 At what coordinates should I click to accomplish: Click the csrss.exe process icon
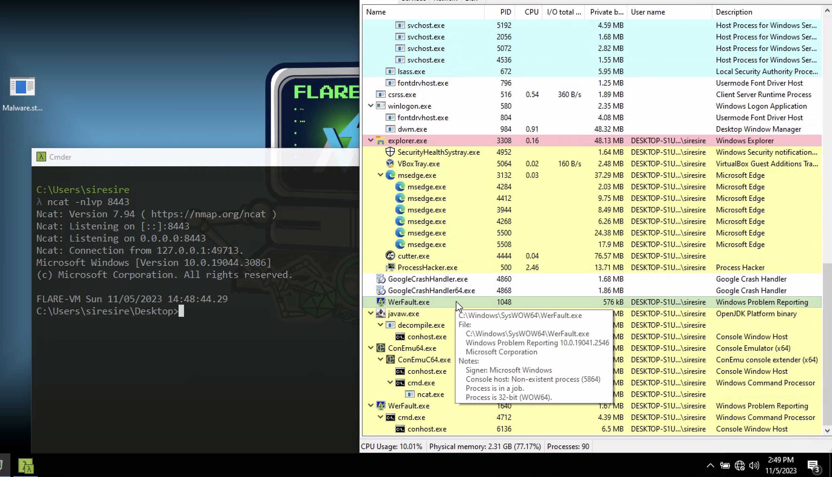(380, 95)
